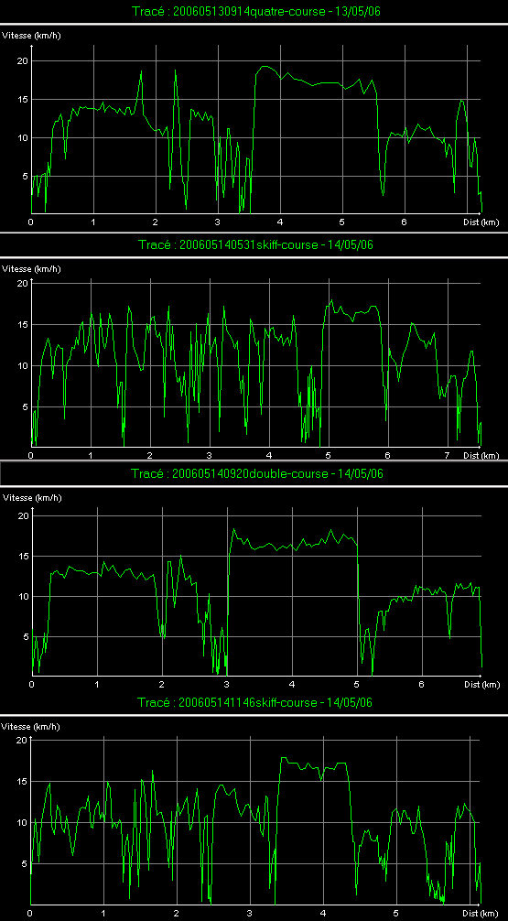The height and width of the screenshot is (921, 508).
Task: Select the 200605141146skiff-course trace title
Action: point(254,702)
